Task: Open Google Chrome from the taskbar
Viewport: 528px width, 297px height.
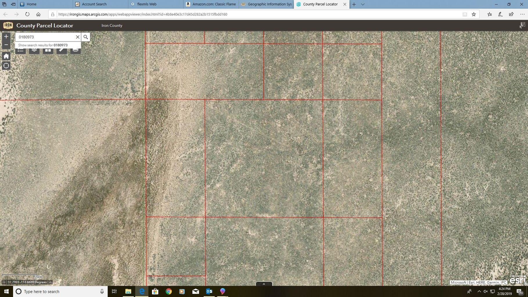Action: [169, 291]
